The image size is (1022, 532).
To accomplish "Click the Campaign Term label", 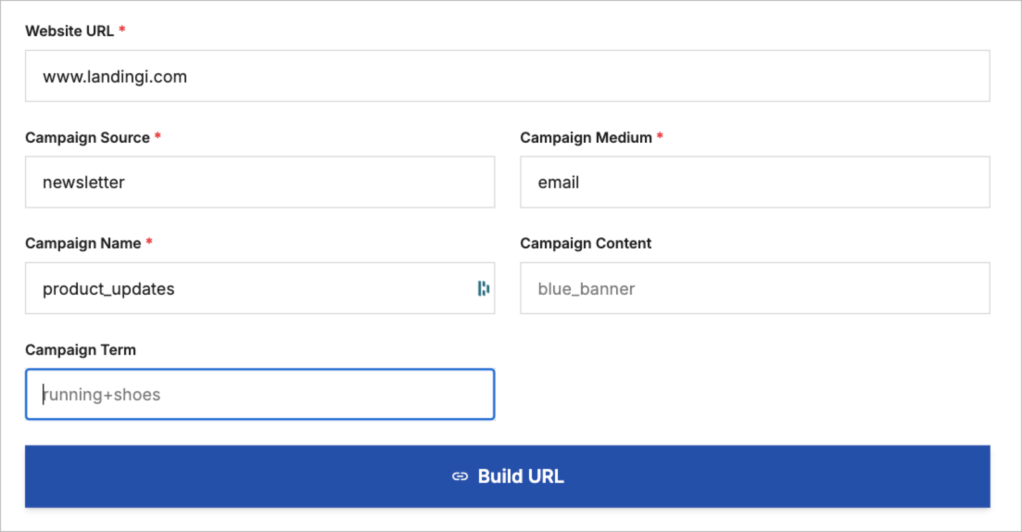I will 81,350.
